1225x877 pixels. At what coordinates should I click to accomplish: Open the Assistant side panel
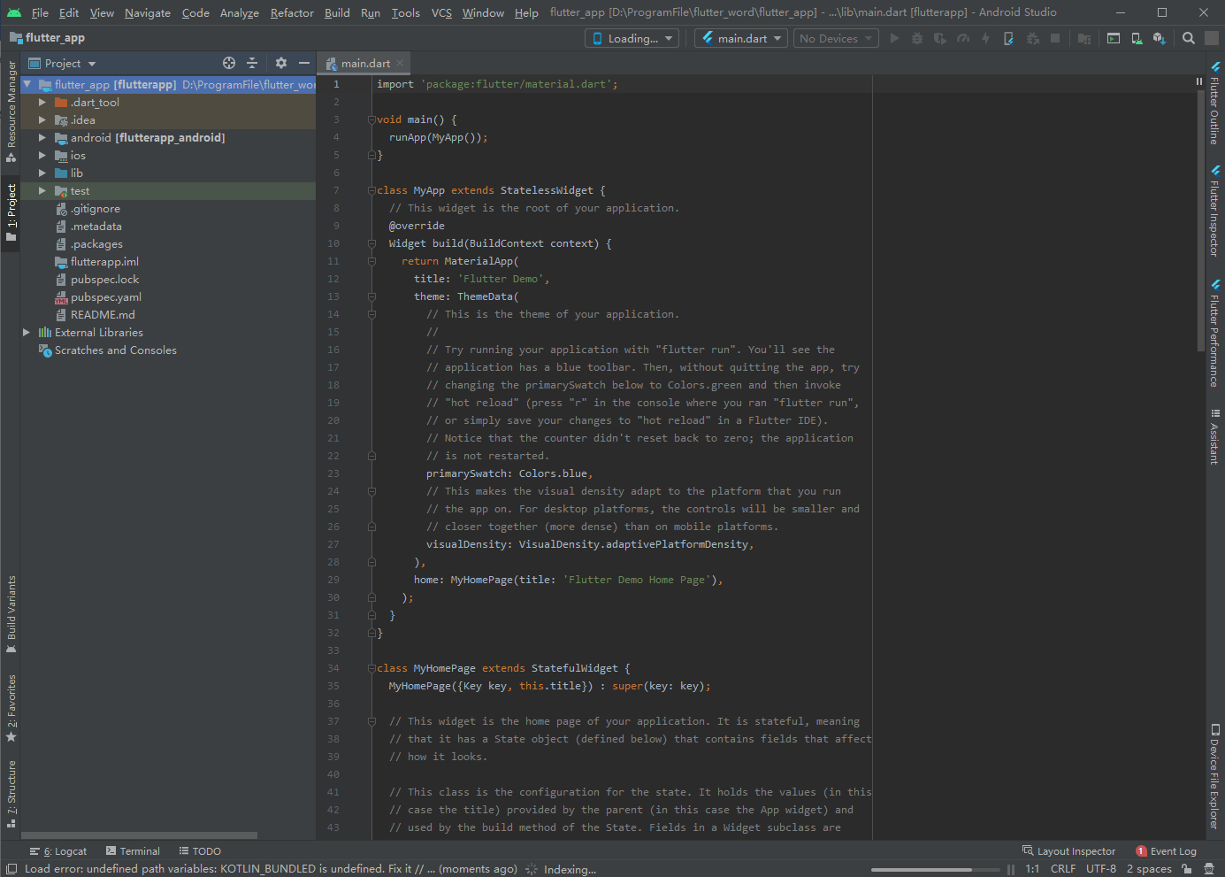point(1215,436)
